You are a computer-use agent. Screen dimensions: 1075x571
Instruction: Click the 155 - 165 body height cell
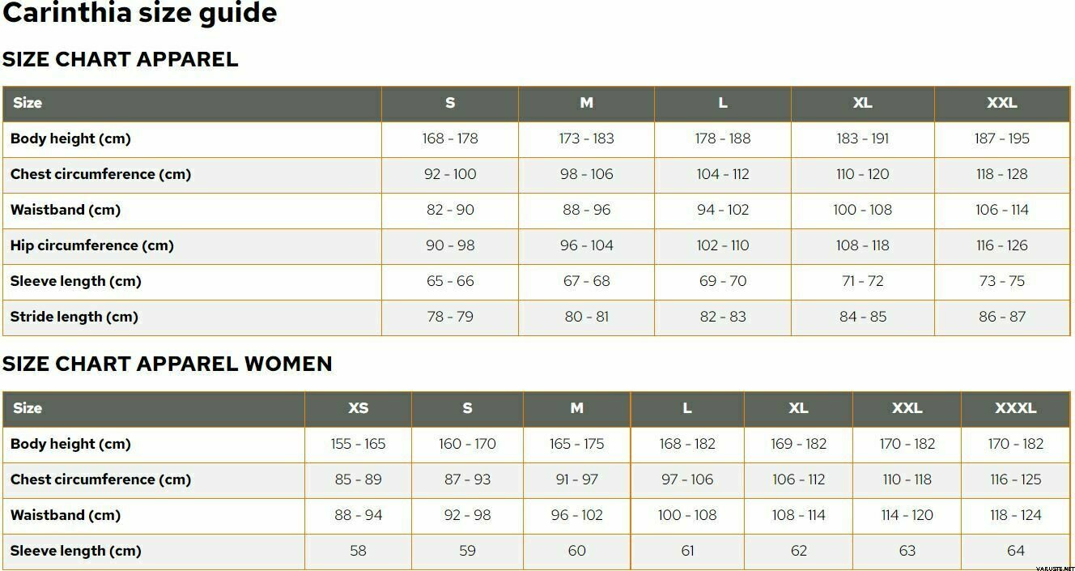358,444
